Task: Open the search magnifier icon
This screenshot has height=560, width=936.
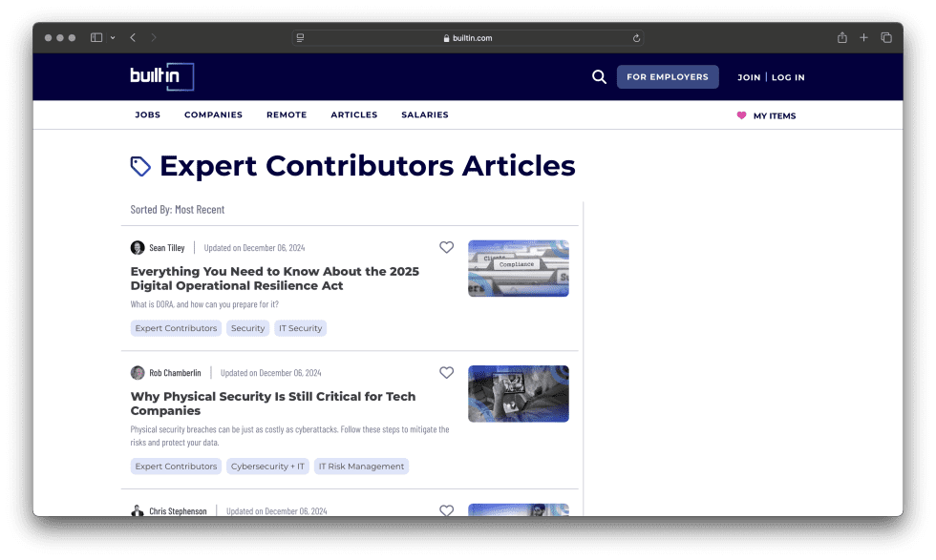Action: (599, 77)
